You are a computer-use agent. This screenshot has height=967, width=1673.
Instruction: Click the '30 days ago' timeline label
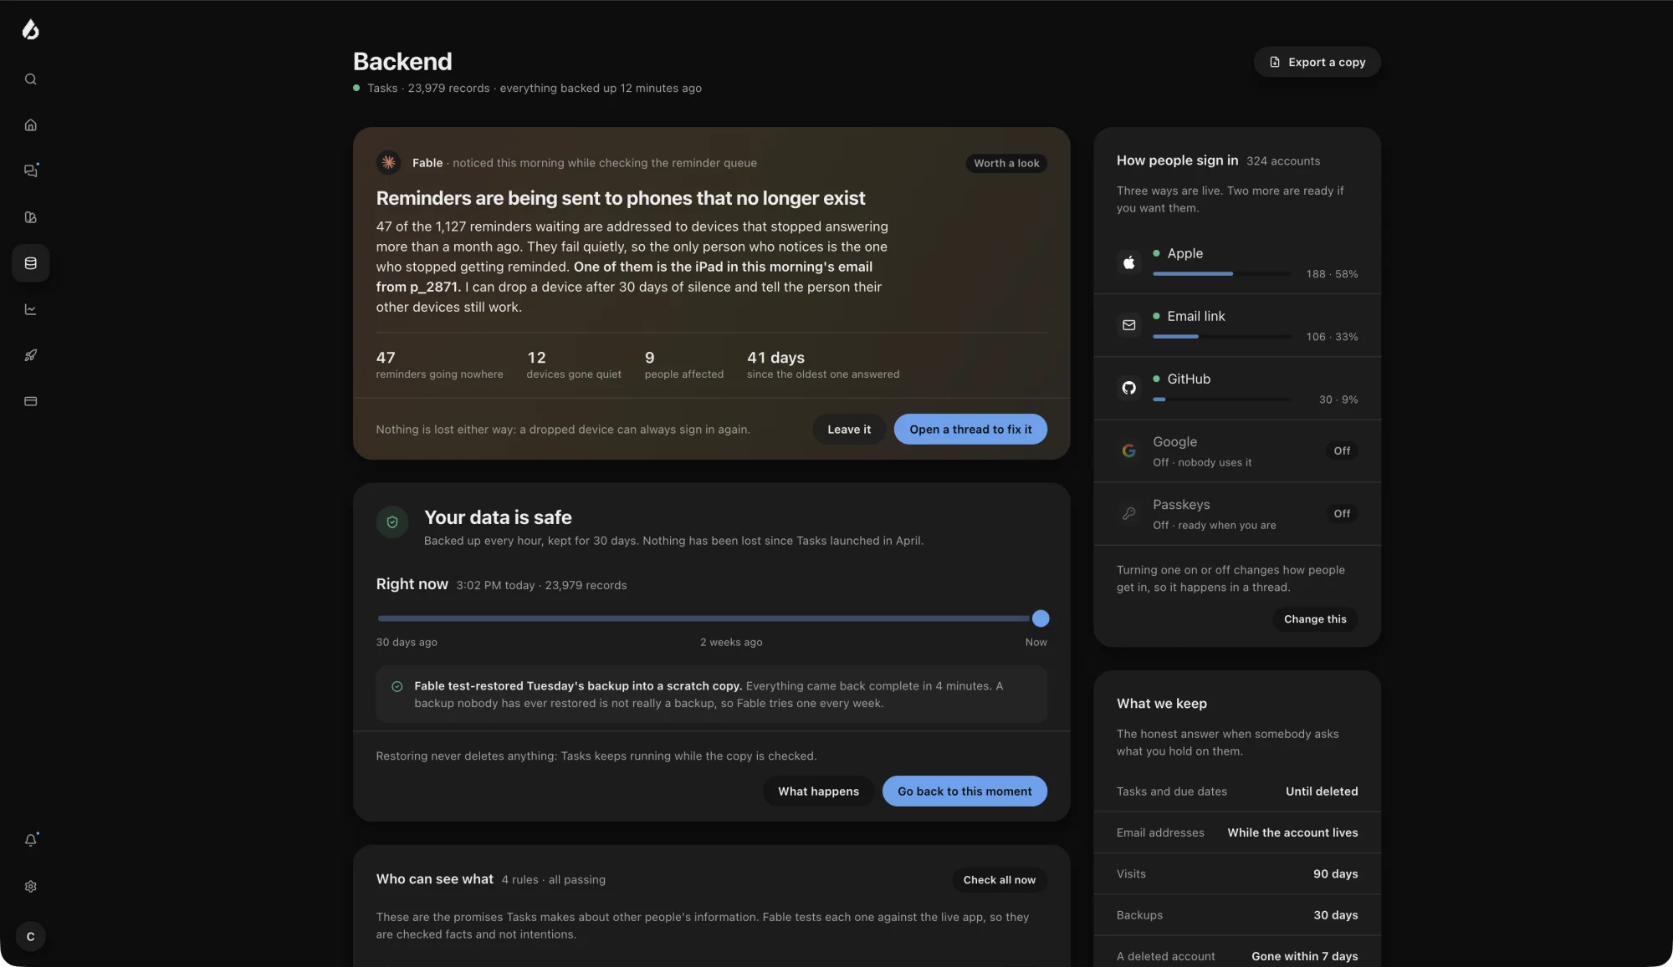coord(407,643)
